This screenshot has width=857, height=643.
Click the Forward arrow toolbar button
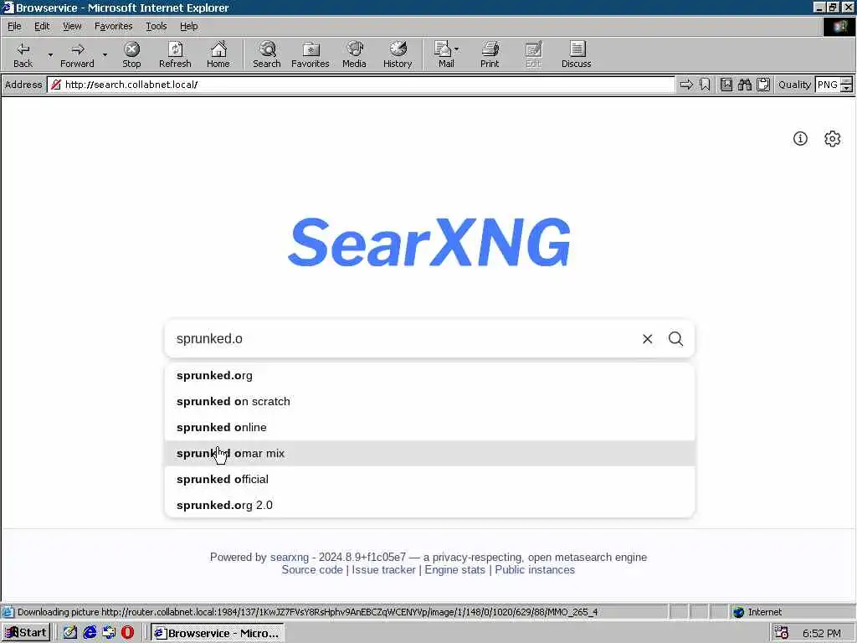tap(77, 54)
